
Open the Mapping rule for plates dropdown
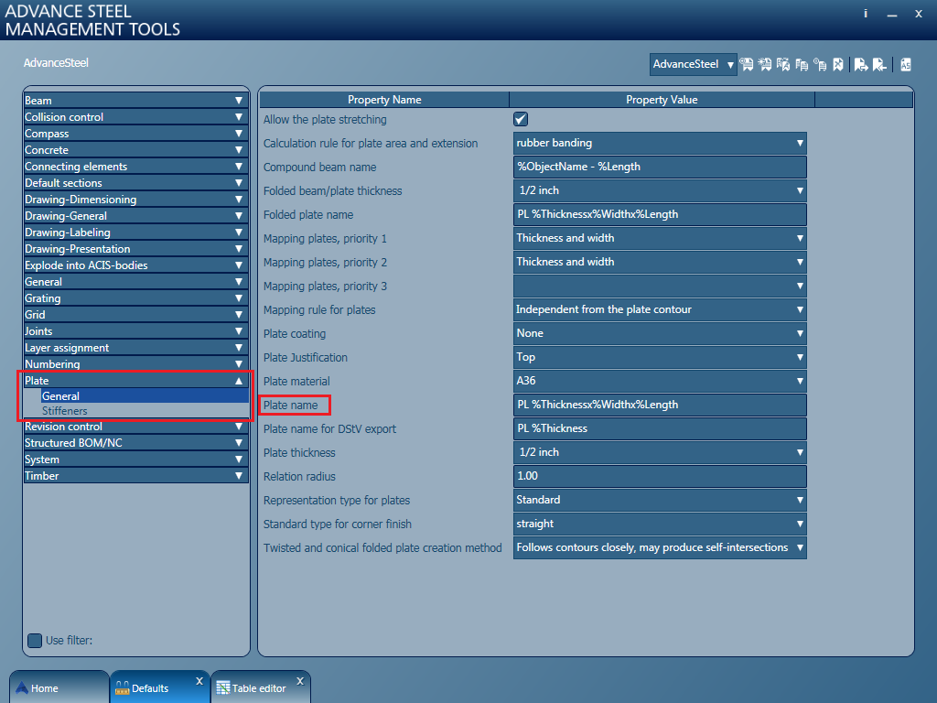point(660,309)
